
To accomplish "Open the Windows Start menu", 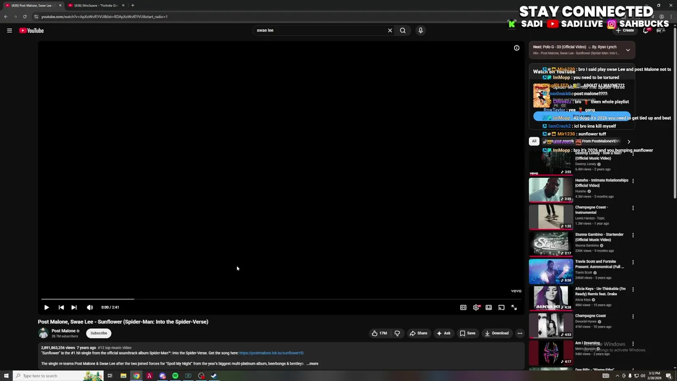I will coord(6,376).
